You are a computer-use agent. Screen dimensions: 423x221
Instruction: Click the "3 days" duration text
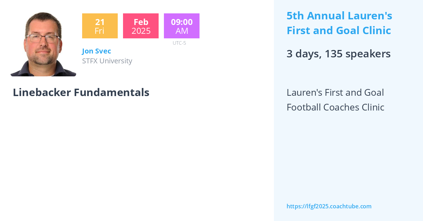pos(303,54)
